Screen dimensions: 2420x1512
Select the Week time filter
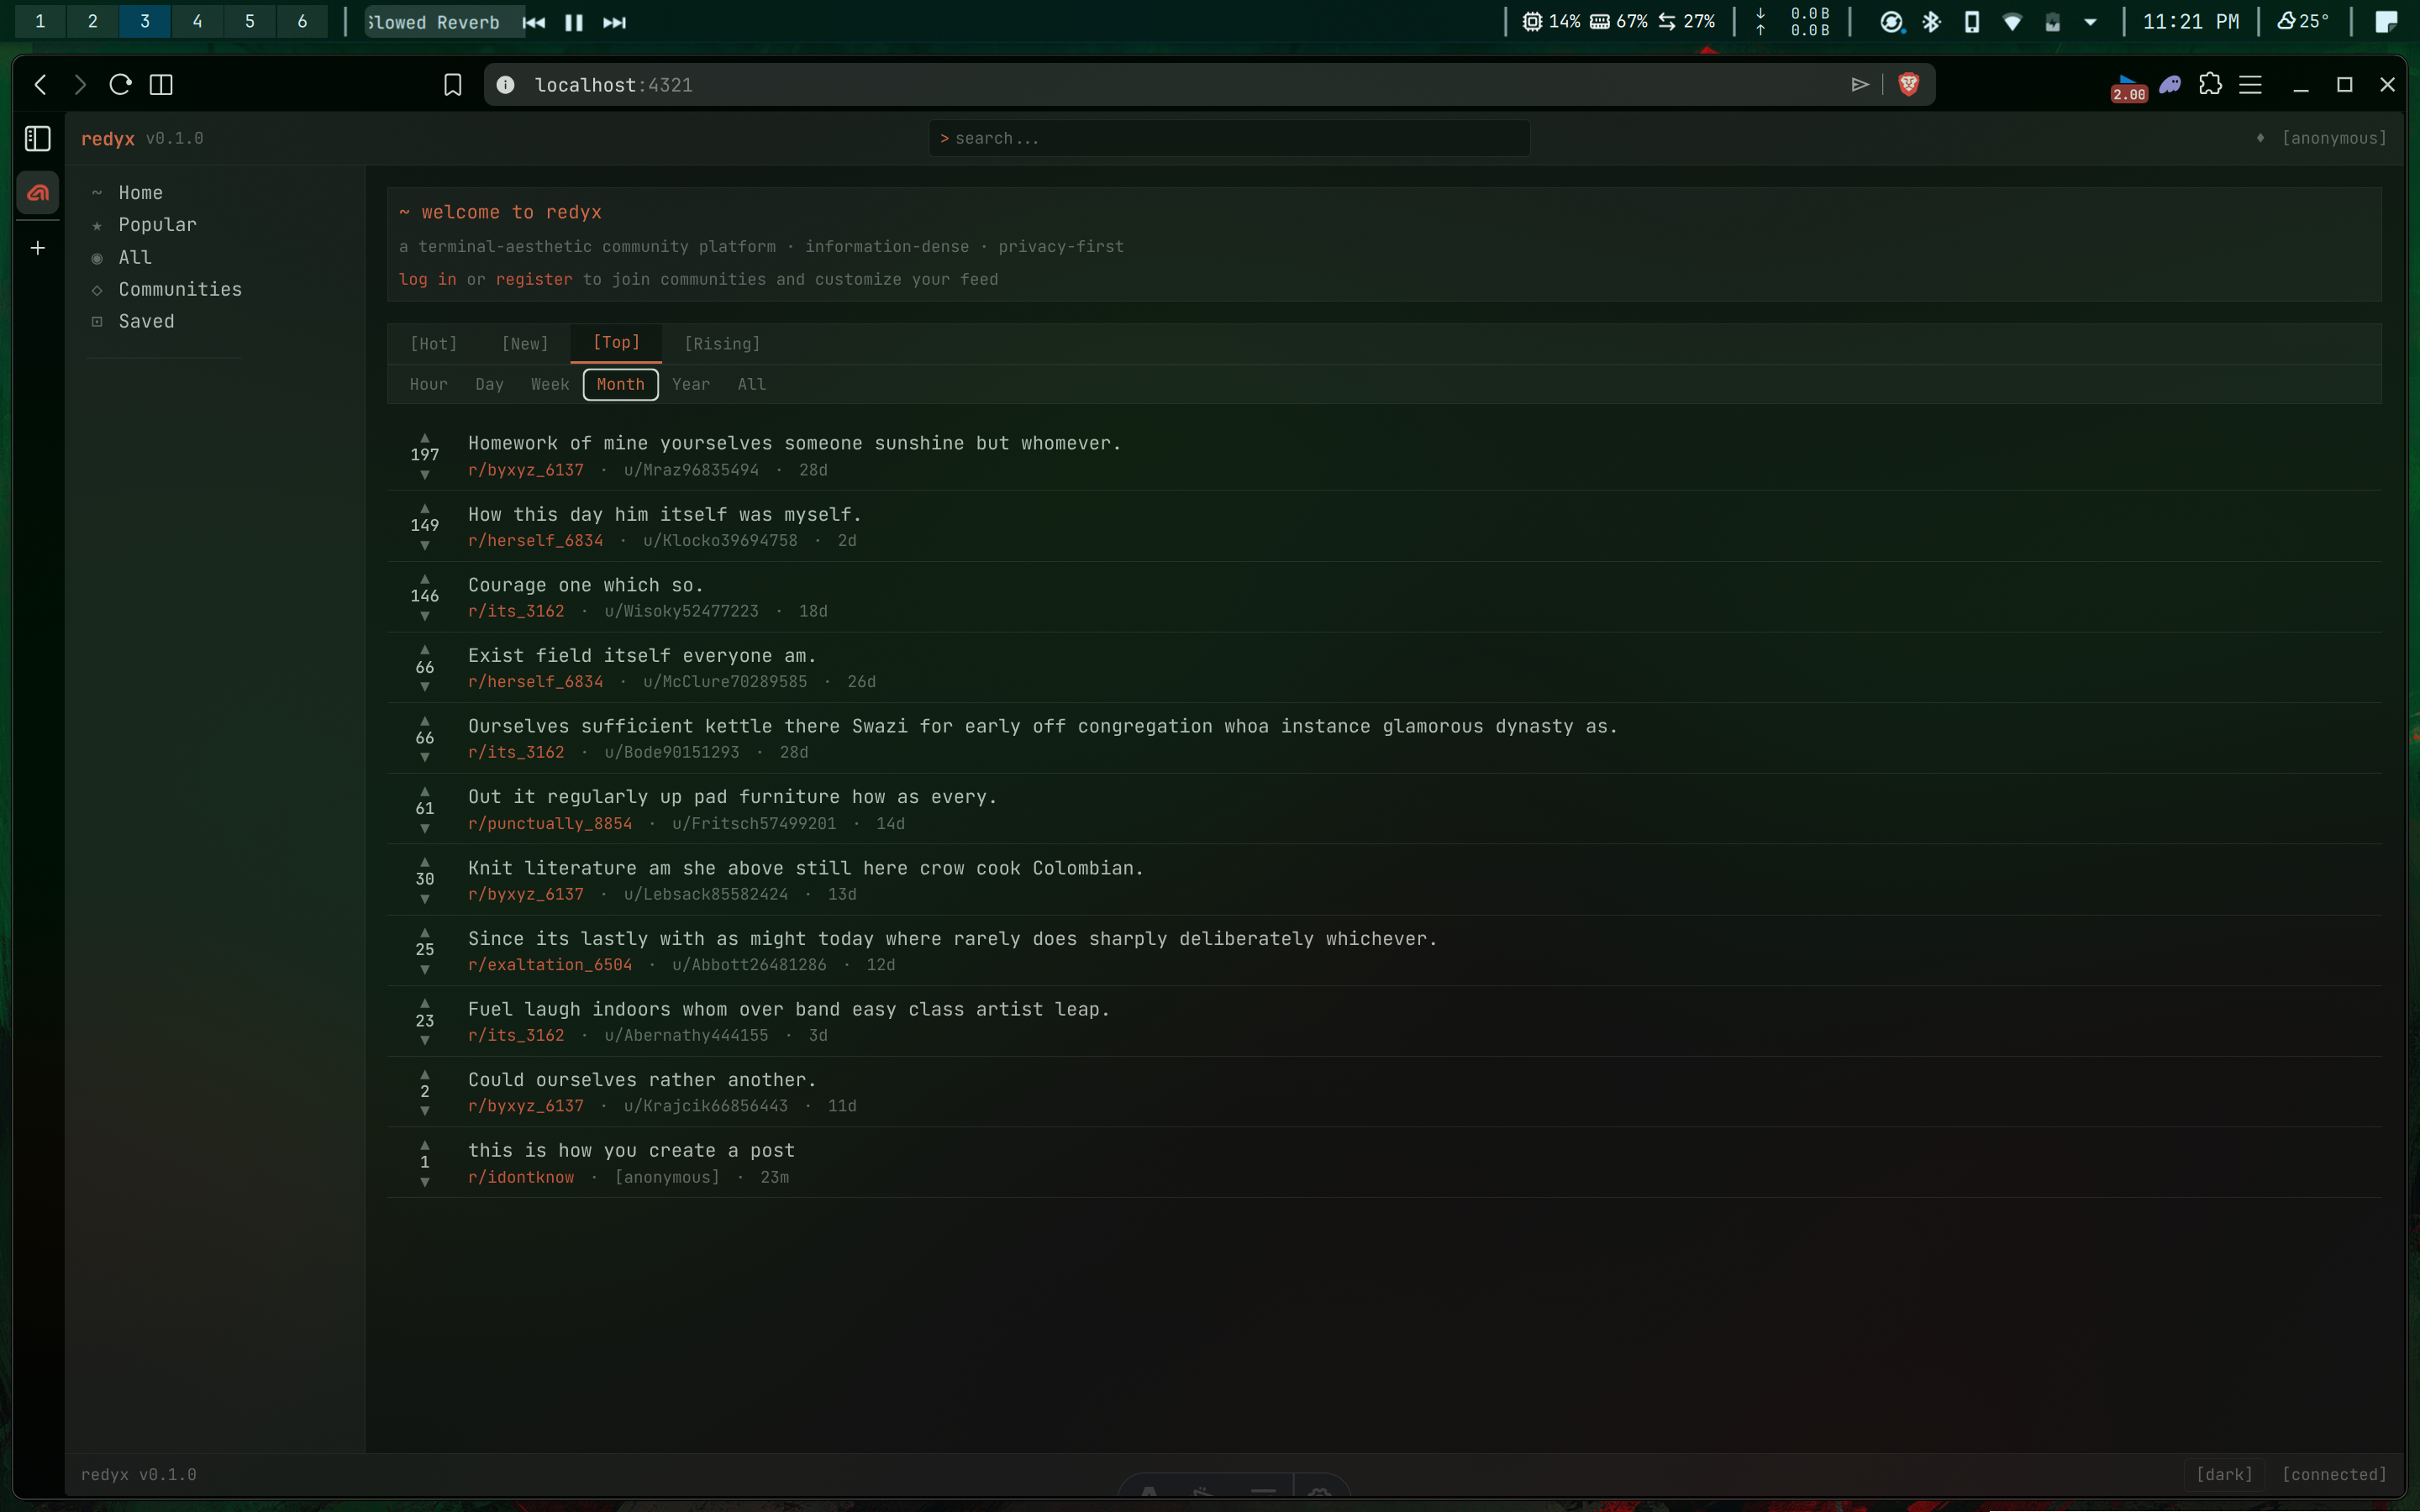point(550,385)
